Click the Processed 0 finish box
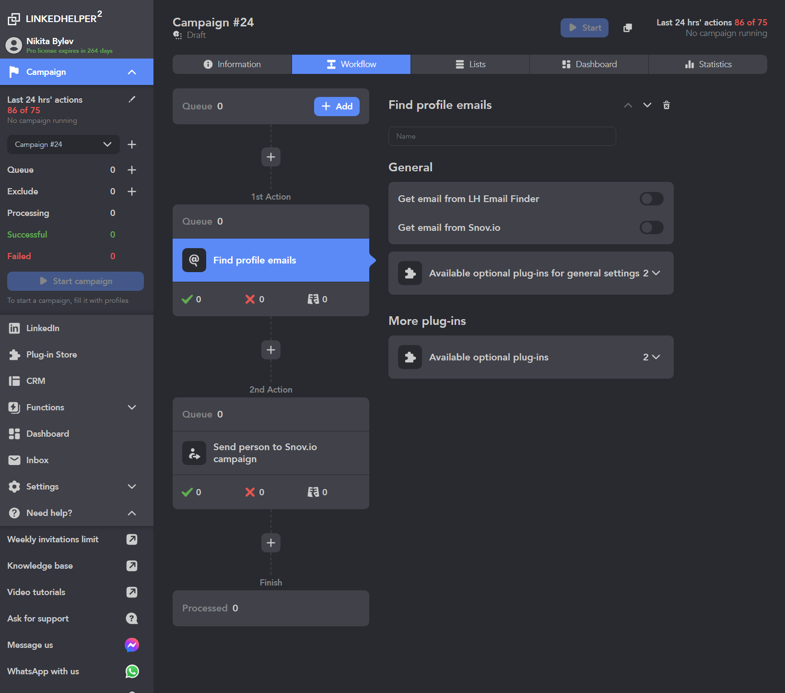Image resolution: width=785 pixels, height=693 pixels. [271, 608]
